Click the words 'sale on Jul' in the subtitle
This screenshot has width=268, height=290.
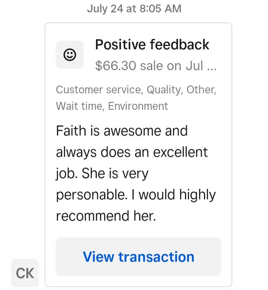pyautogui.click(x=172, y=66)
